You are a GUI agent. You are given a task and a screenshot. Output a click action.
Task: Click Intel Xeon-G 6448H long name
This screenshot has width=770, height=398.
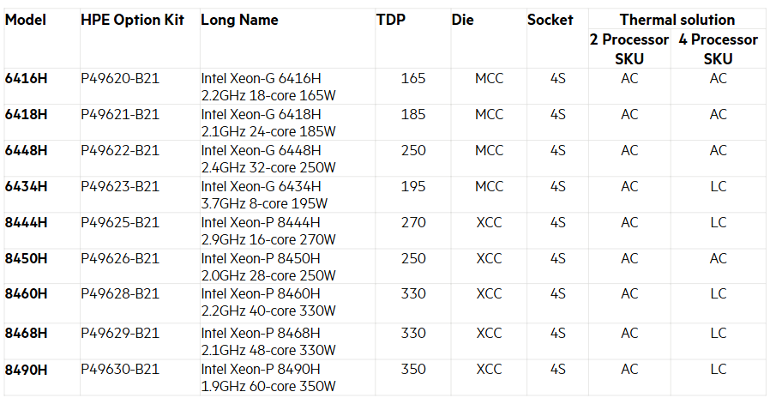(x=268, y=159)
